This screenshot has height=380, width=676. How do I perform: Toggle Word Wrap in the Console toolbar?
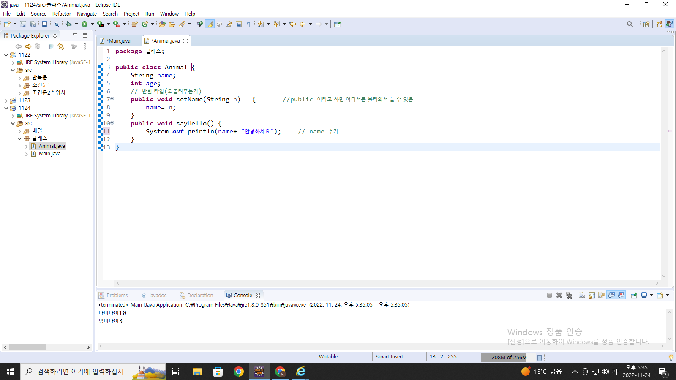click(601, 295)
